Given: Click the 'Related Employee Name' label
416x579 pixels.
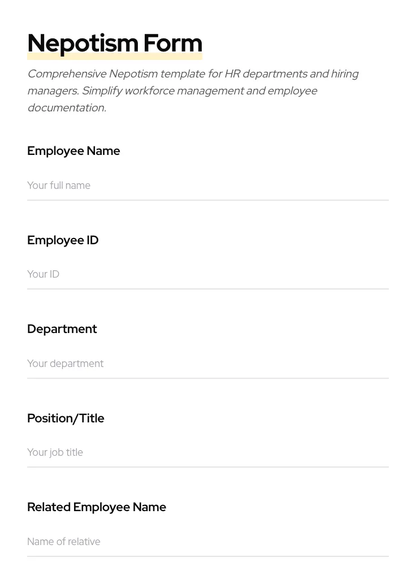Looking at the screenshot, I should [97, 507].
